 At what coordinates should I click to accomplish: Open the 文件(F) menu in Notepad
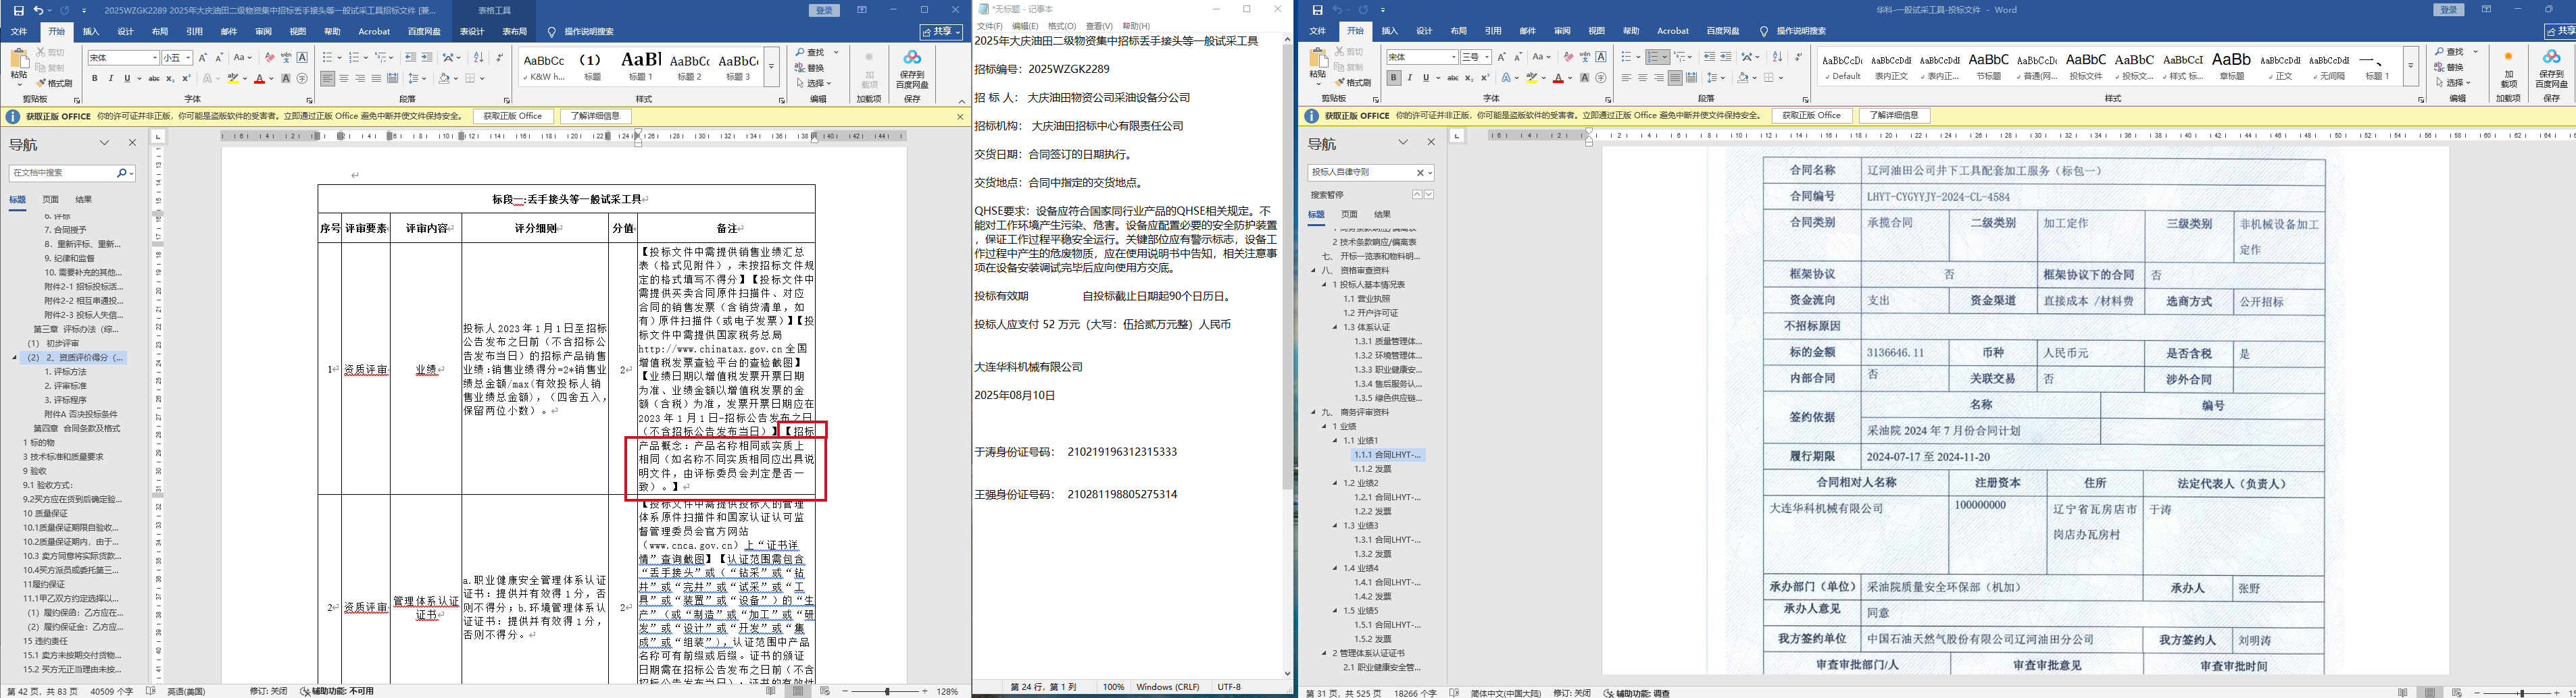pos(989,26)
